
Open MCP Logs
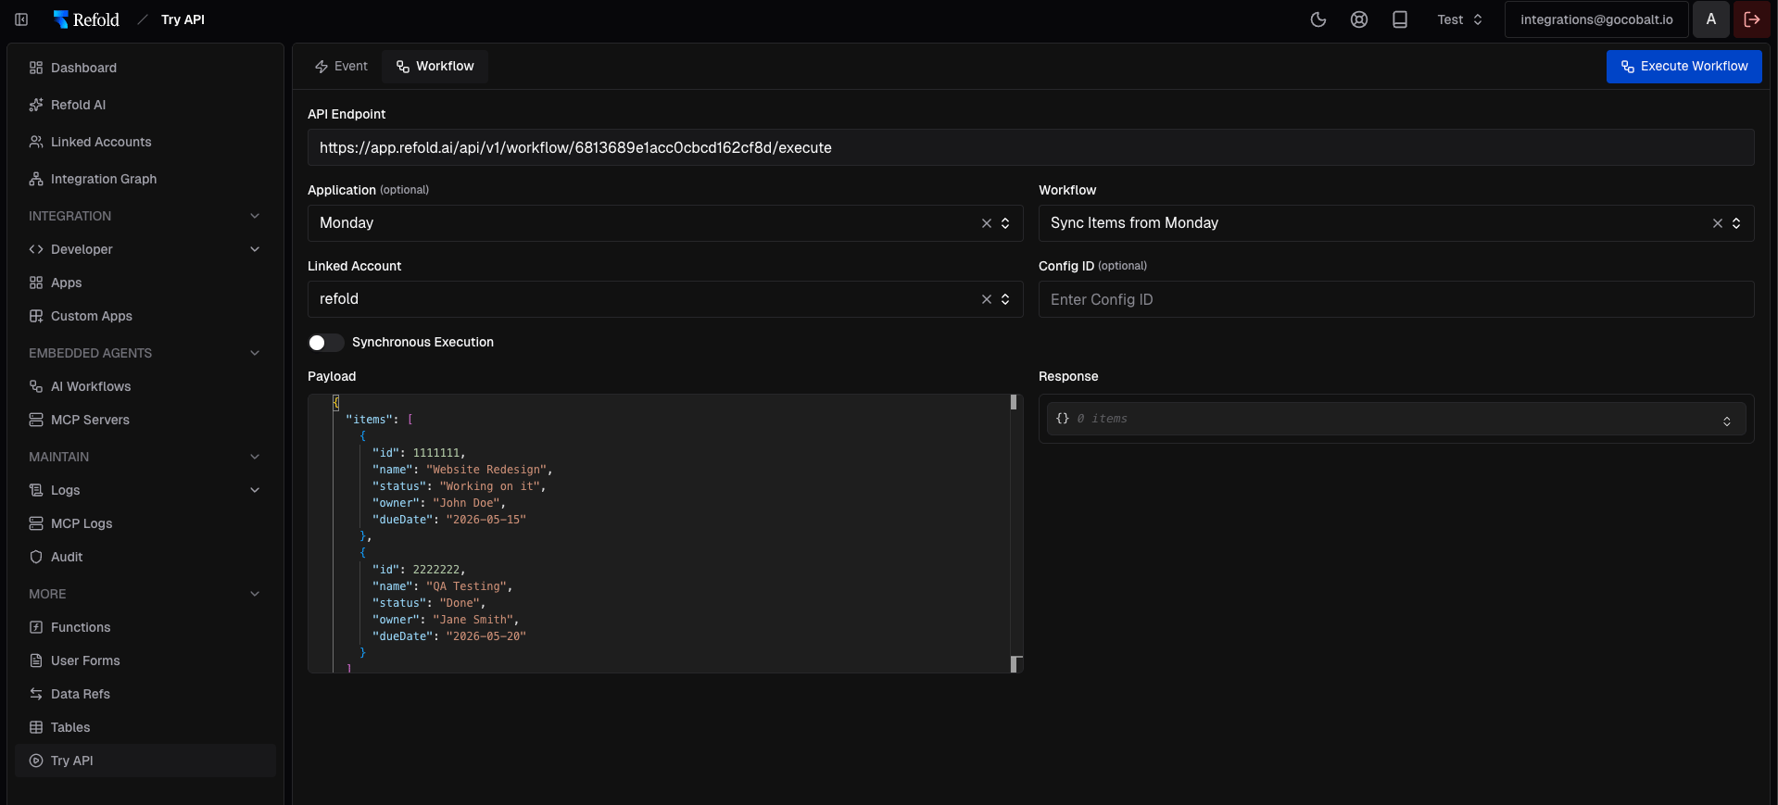145,523
